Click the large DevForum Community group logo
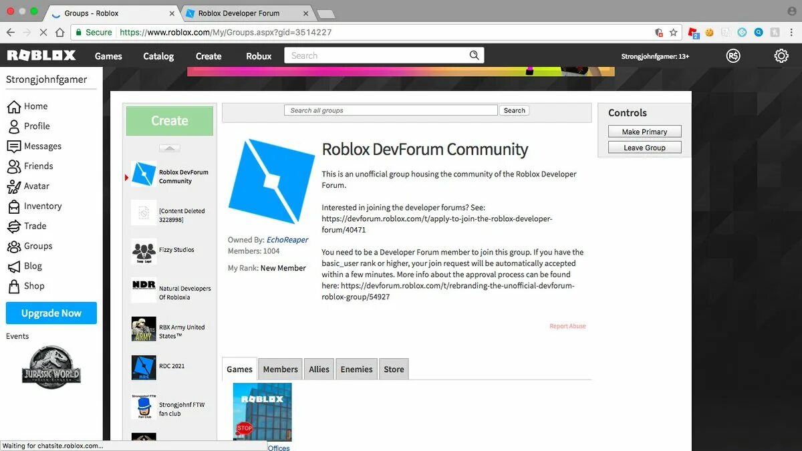 (271, 181)
